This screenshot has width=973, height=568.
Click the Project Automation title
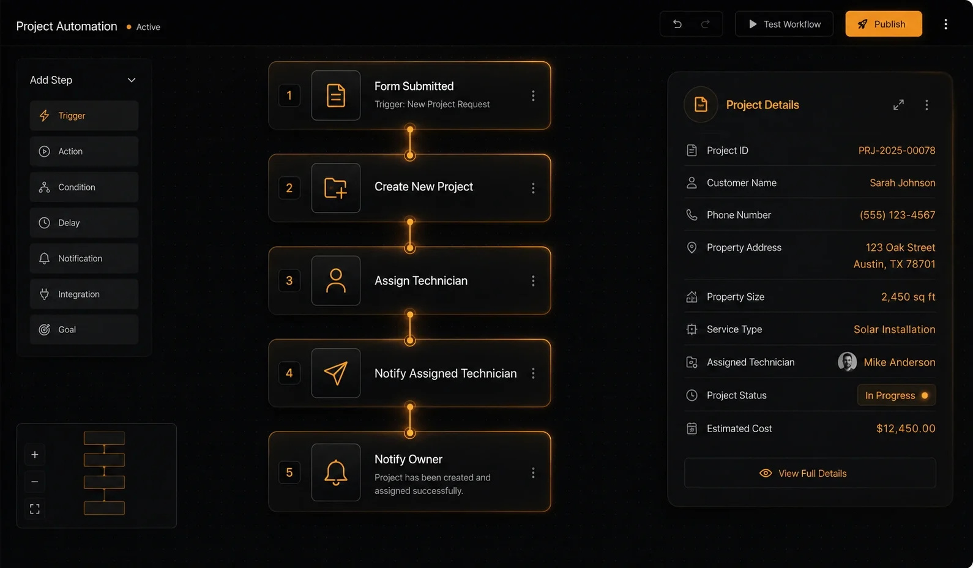pos(67,26)
